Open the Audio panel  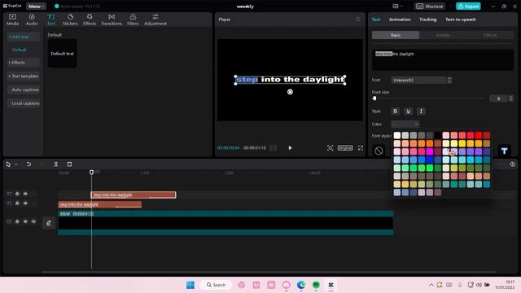(x=32, y=20)
